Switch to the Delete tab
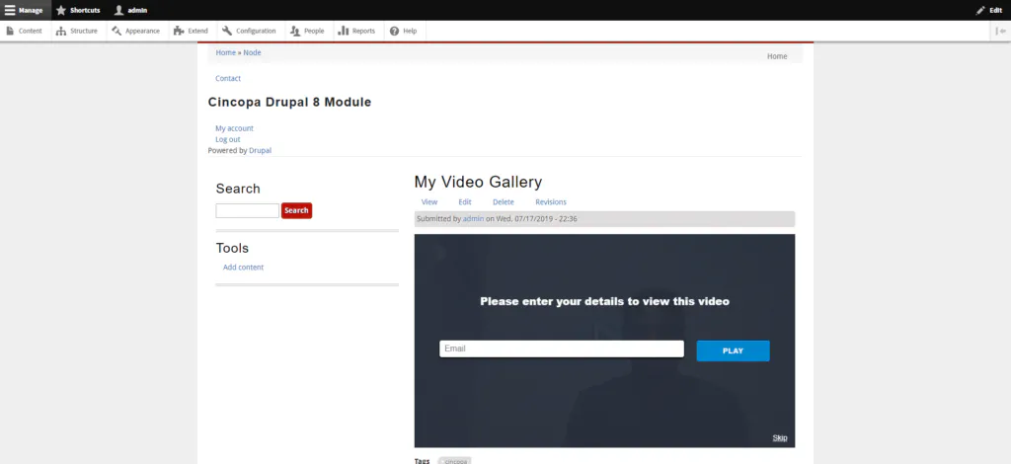Viewport: 1011px width, 464px height. pos(504,201)
